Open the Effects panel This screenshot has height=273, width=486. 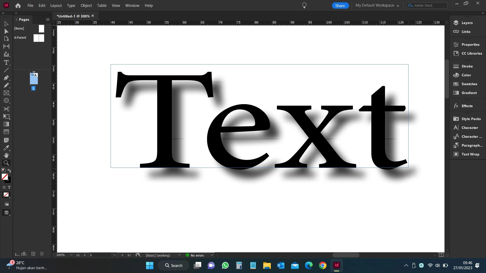point(467,106)
